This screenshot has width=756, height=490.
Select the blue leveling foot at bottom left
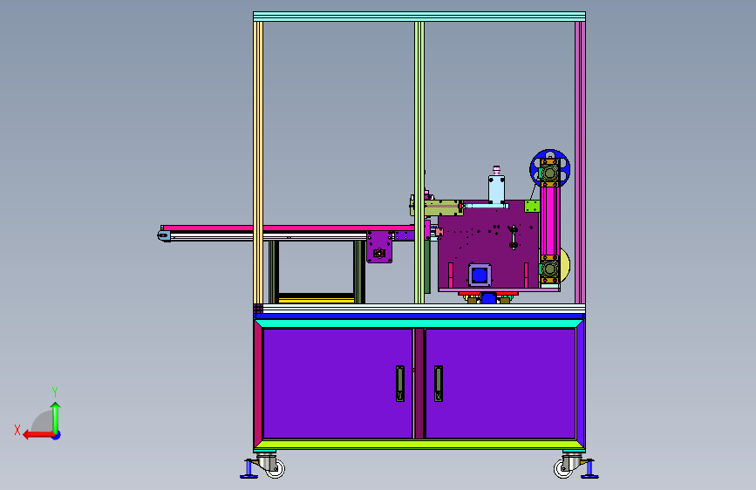click(x=249, y=470)
